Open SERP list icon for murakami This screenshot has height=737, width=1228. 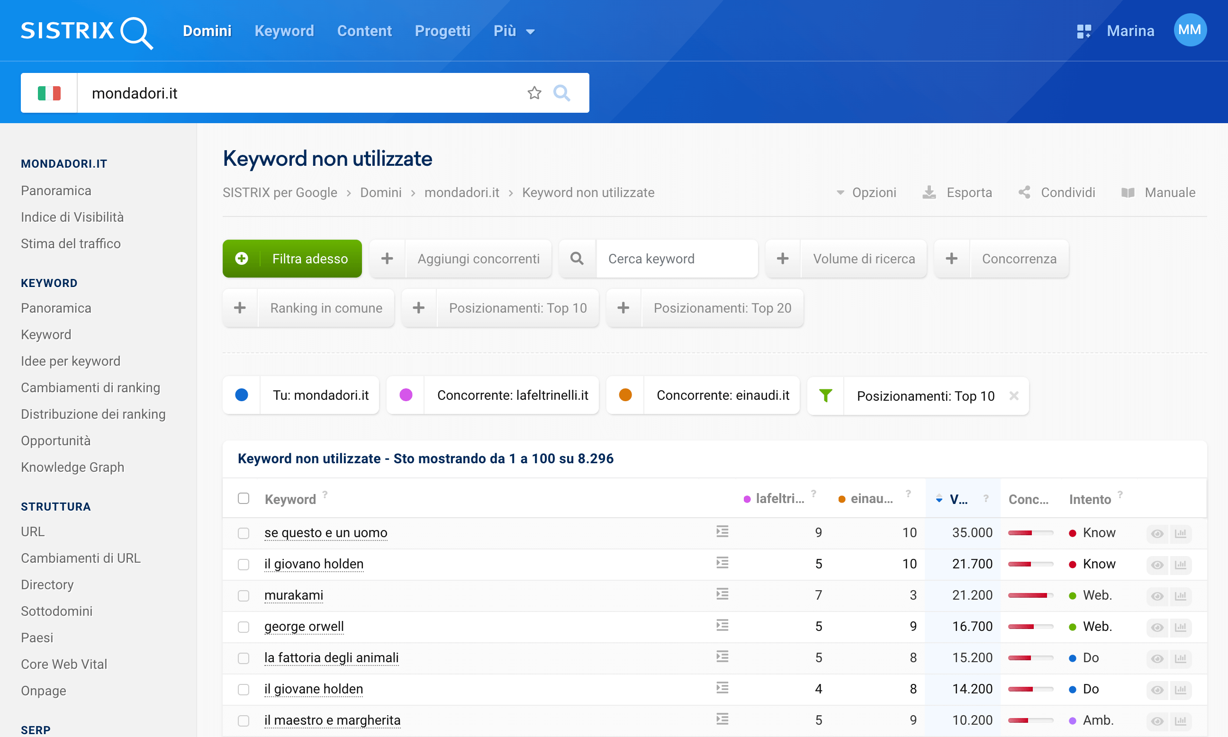pyautogui.click(x=722, y=594)
